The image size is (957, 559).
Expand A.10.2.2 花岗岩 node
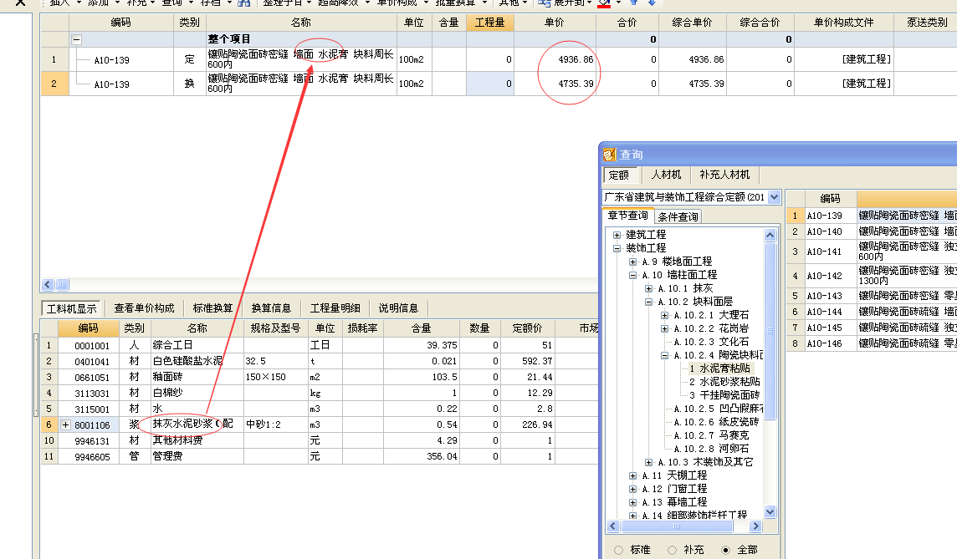click(x=665, y=328)
